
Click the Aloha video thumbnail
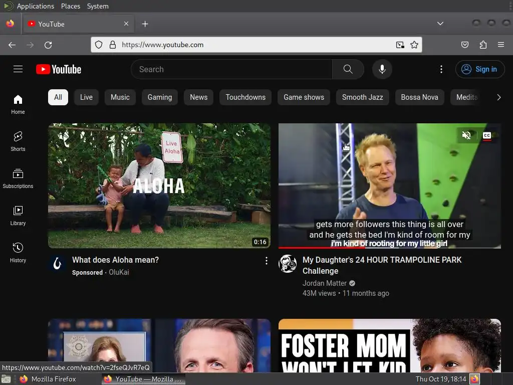tap(159, 185)
